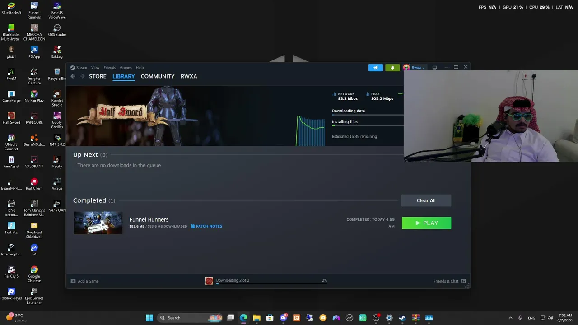Open the Recycle Bin desktop icon

coord(57,74)
